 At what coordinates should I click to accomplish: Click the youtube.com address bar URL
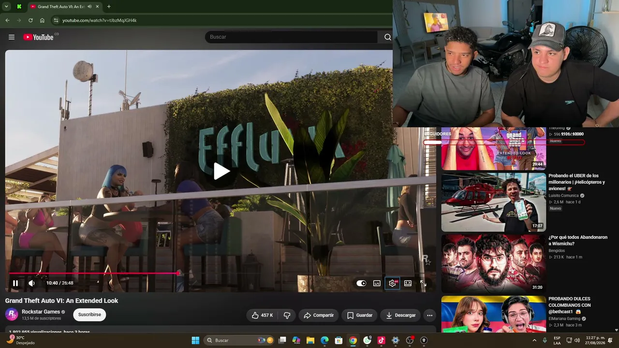[x=100, y=20]
